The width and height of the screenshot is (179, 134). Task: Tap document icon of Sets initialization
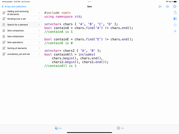point(4,36)
